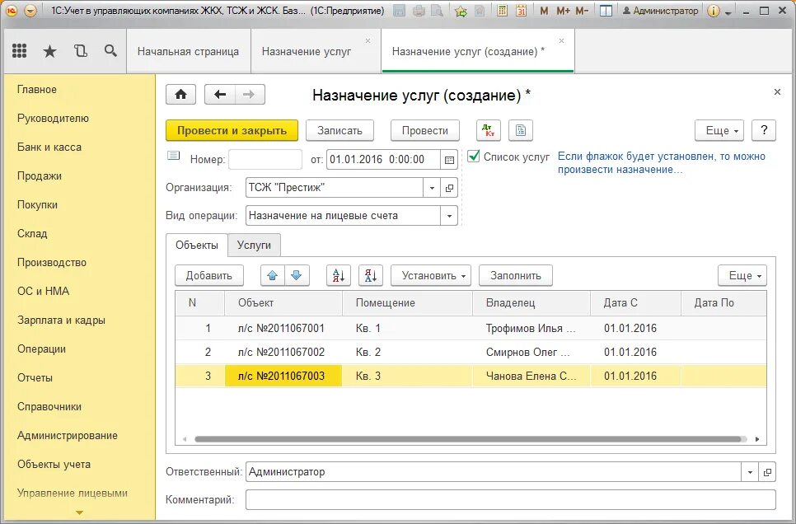
Task: Uncheck Список услуг checkbox
Action: click(x=474, y=156)
